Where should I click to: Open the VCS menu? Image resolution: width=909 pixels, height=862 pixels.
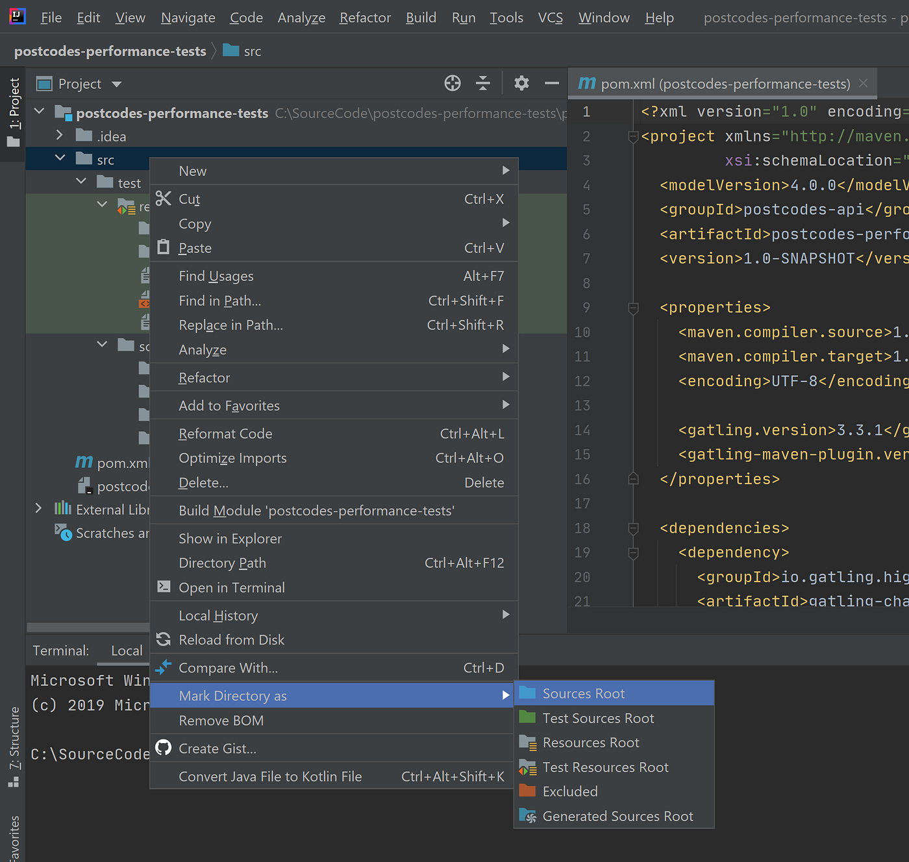coord(550,18)
